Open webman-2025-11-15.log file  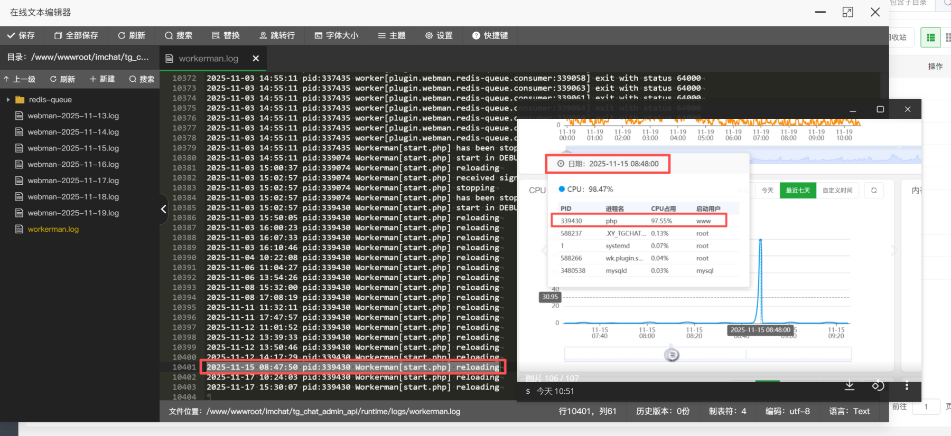click(x=73, y=148)
